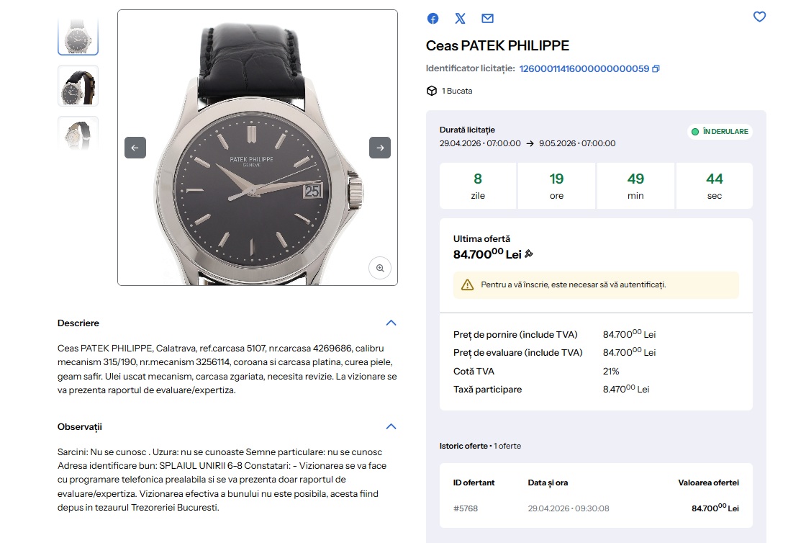Zoom into the watch image
Image resolution: width=806 pixels, height=543 pixels.
[380, 268]
